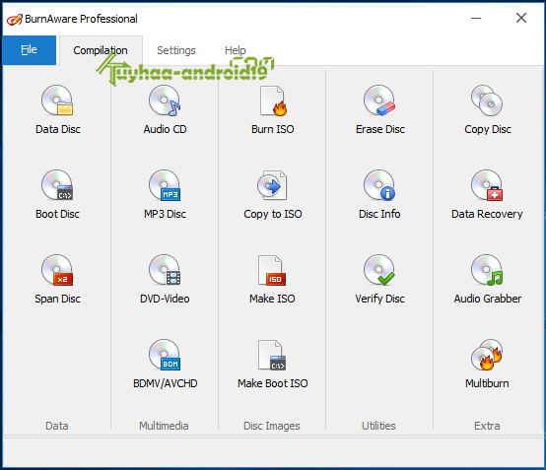
Task: Open the Help tab
Action: [x=235, y=50]
